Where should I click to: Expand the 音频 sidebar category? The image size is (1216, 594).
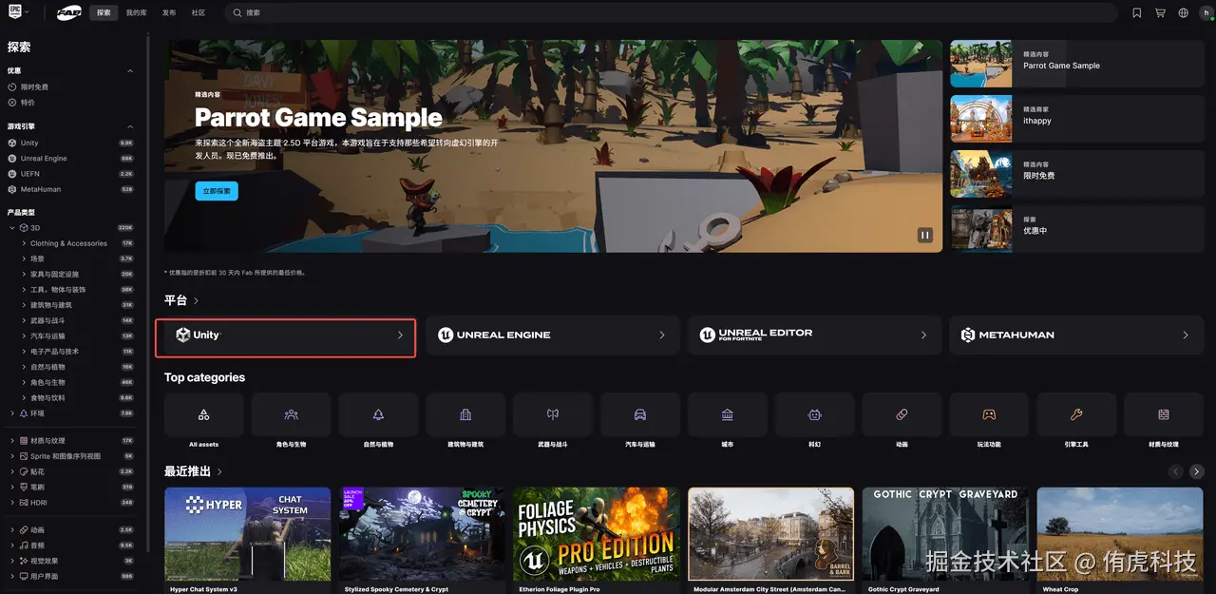click(x=11, y=546)
